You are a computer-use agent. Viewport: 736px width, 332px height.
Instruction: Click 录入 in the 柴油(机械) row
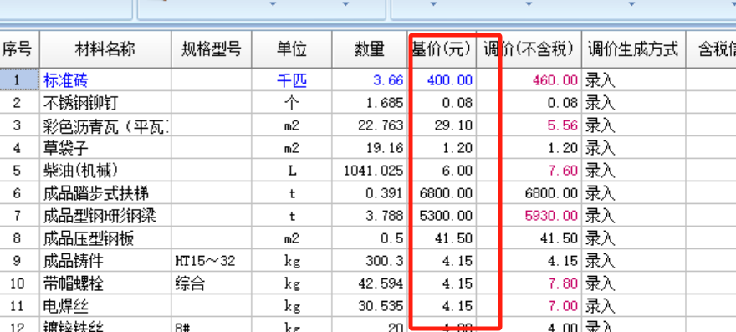634,170
